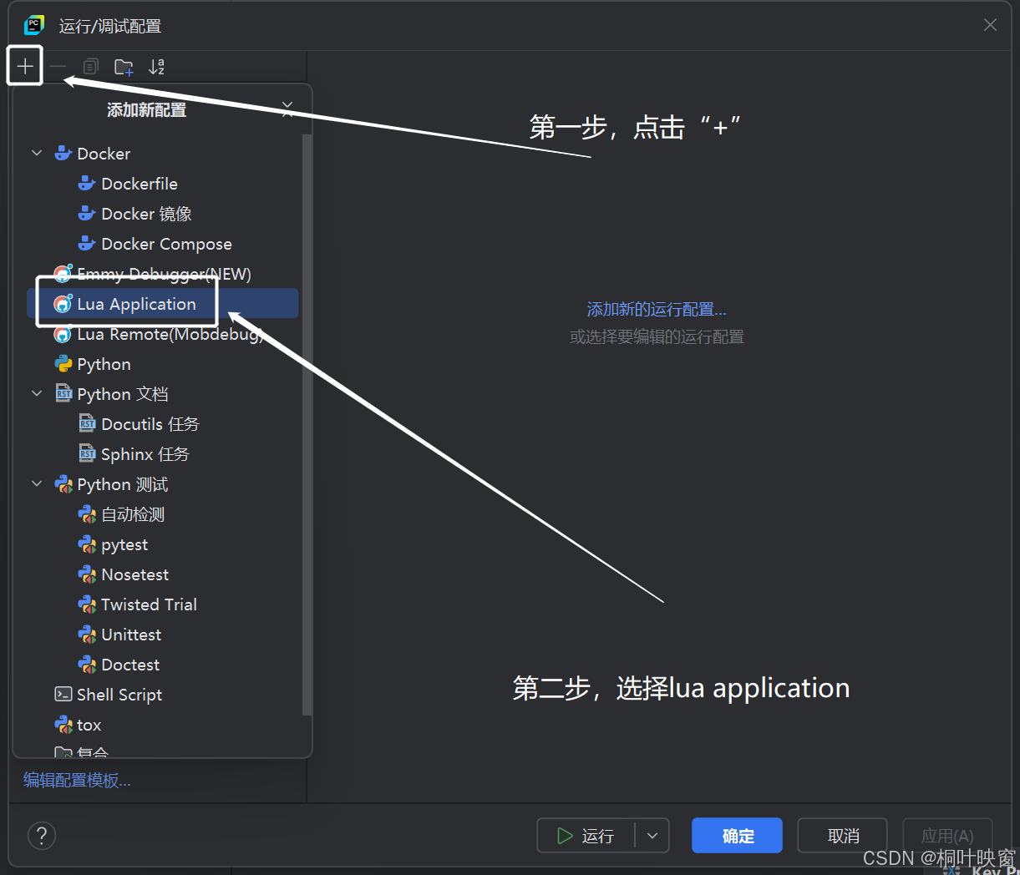
Task: Select Docker Compose configuration type
Action: (163, 244)
